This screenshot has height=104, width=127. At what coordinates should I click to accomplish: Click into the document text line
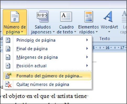tap(45, 96)
